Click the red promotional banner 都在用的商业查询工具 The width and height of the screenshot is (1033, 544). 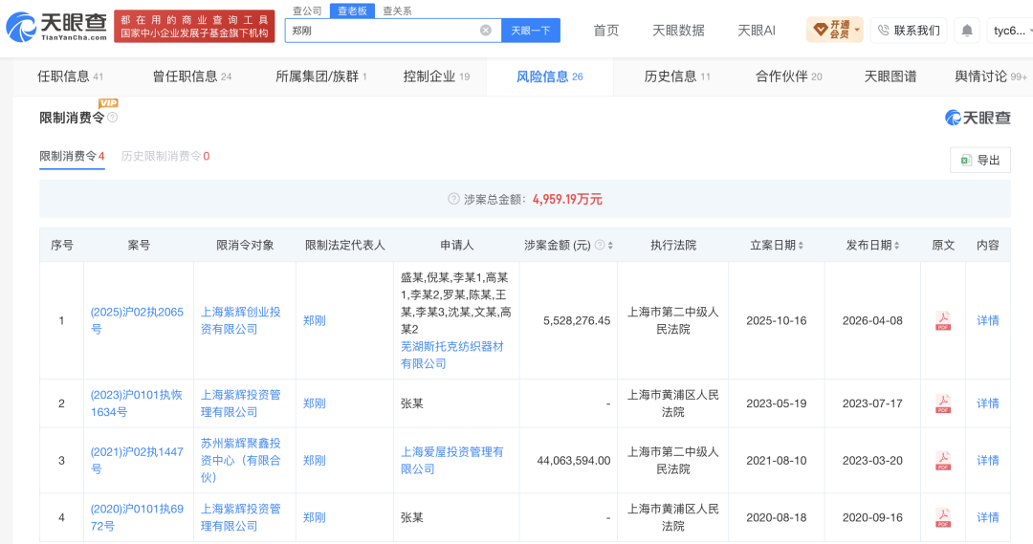(194, 27)
